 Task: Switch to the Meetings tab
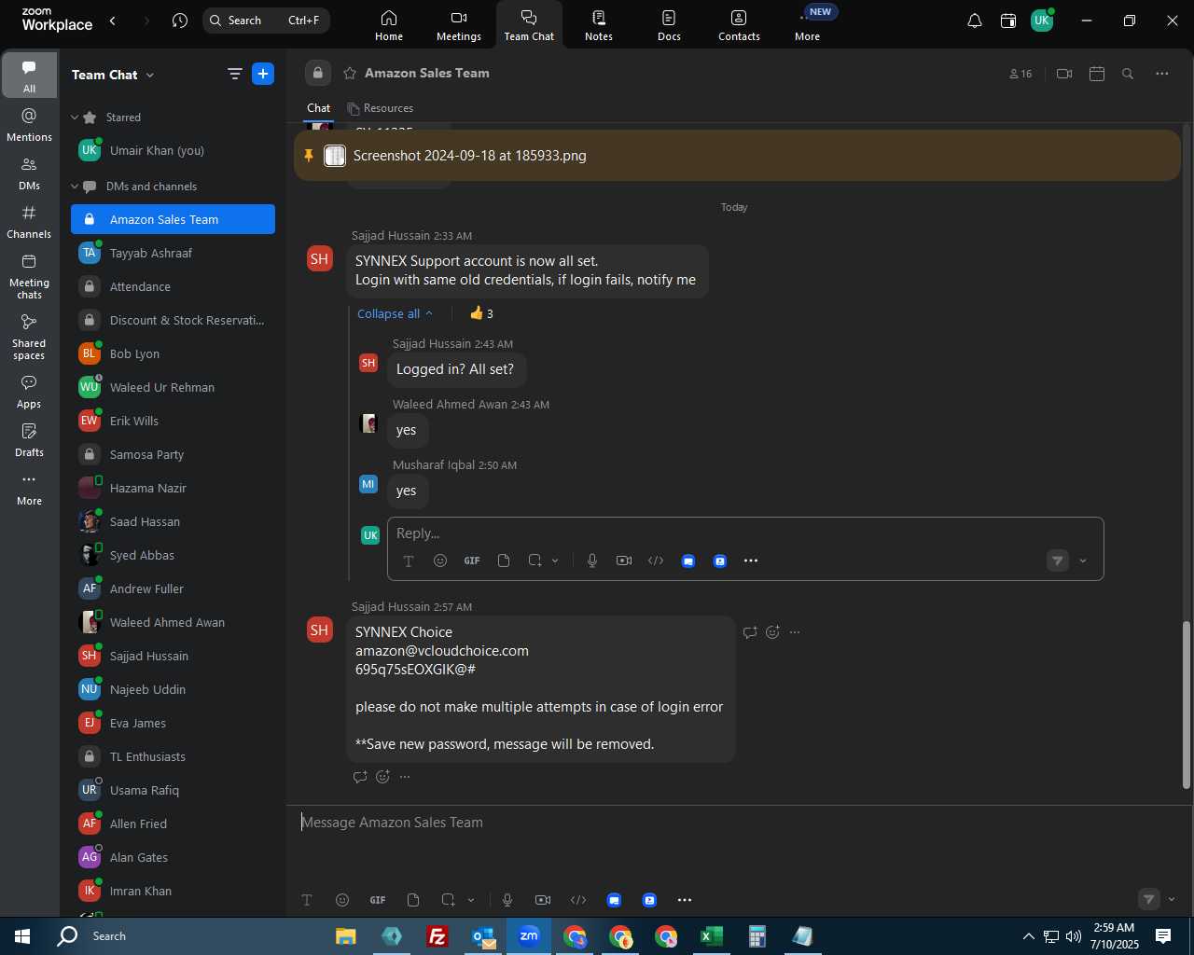[x=459, y=25]
